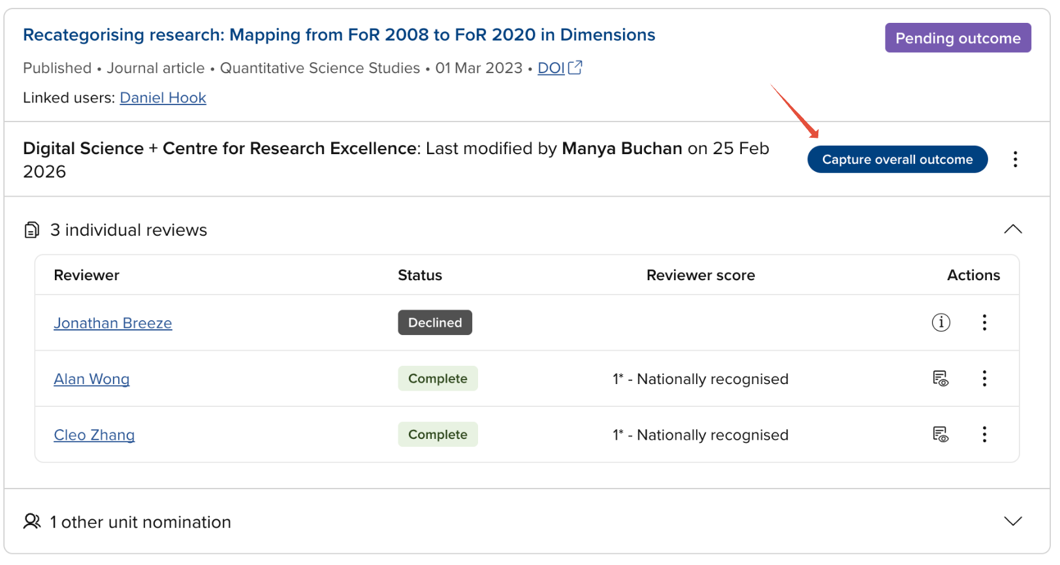This screenshot has height=565, width=1060.
Task: Open more actions menu for Alan Wong
Action: coord(984,378)
